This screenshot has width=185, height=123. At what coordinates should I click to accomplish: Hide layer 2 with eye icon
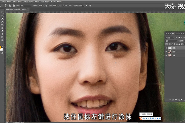click(166, 48)
